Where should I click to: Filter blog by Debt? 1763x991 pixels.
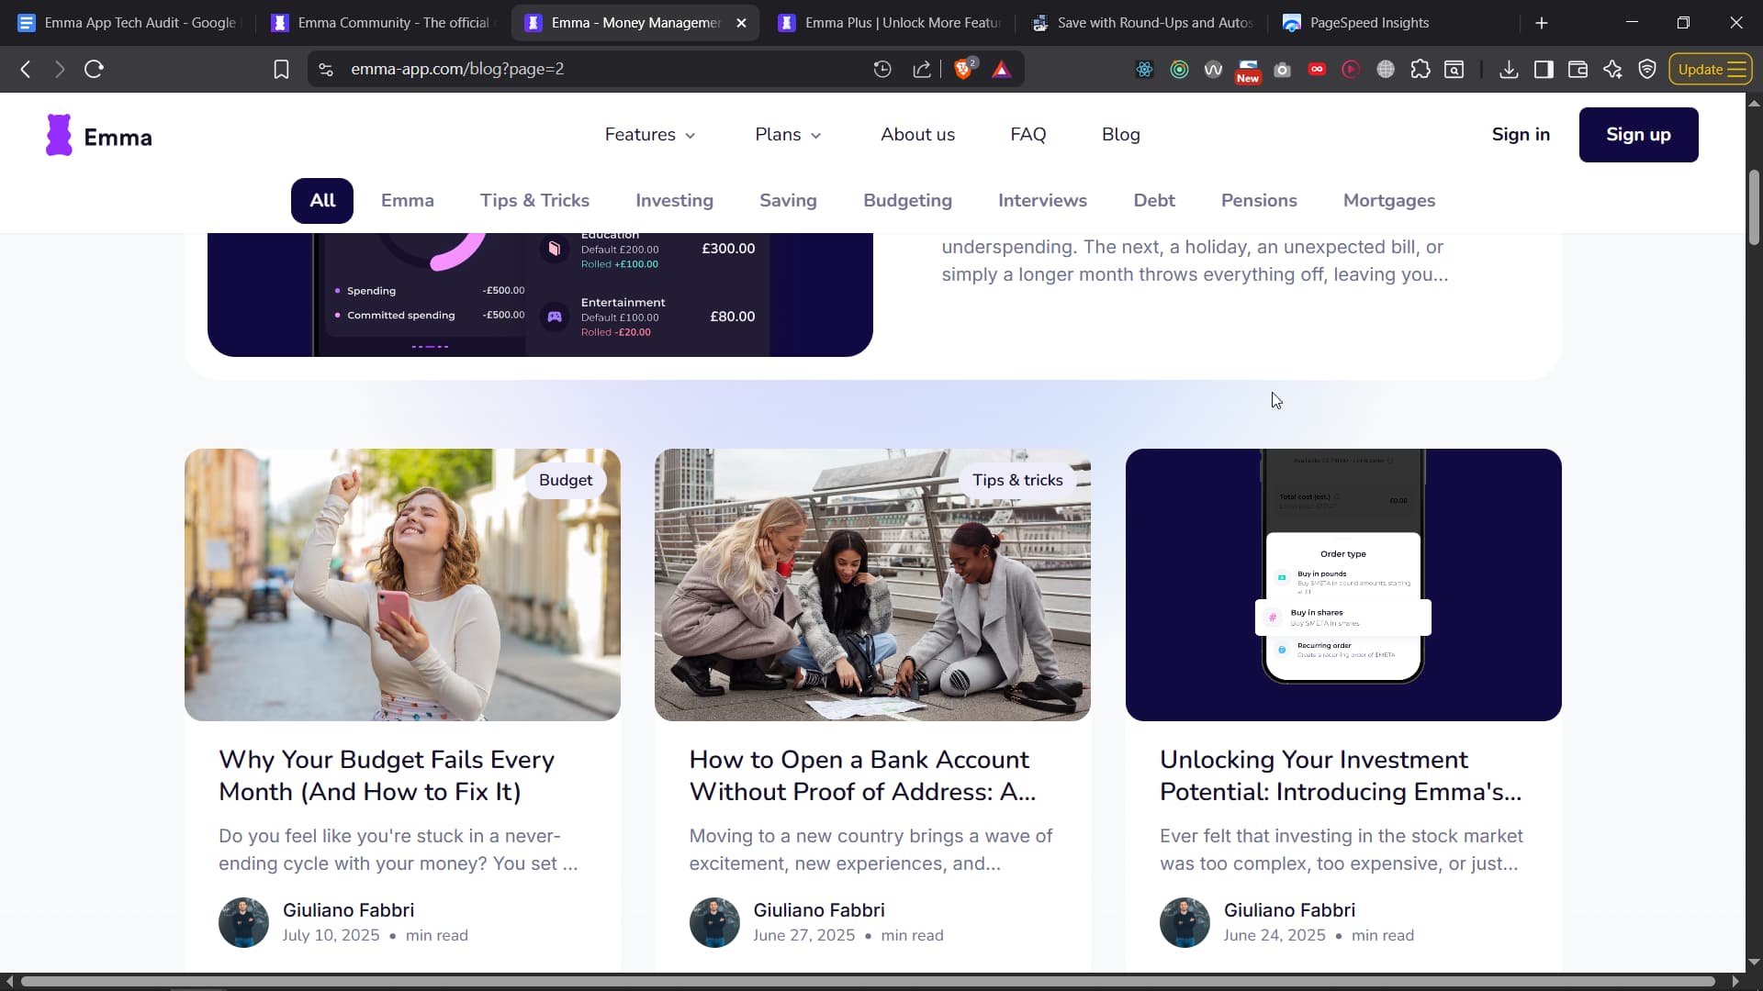pos(1154,201)
